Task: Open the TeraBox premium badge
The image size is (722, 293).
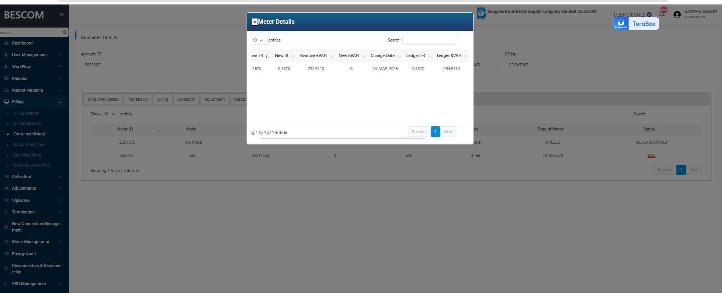Action: coord(636,24)
